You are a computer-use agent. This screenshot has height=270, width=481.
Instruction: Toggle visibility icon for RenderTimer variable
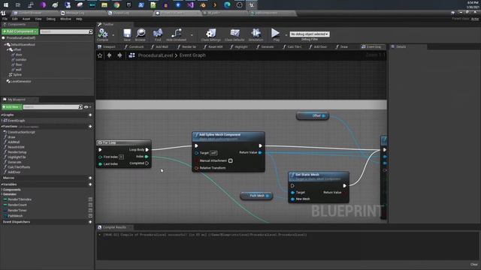(90, 211)
